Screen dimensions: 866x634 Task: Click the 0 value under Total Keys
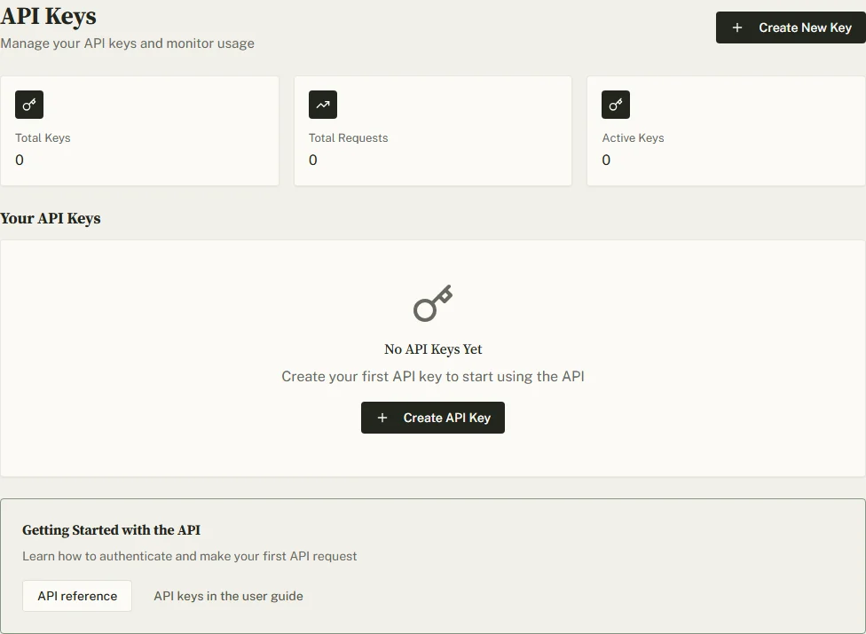coord(20,160)
